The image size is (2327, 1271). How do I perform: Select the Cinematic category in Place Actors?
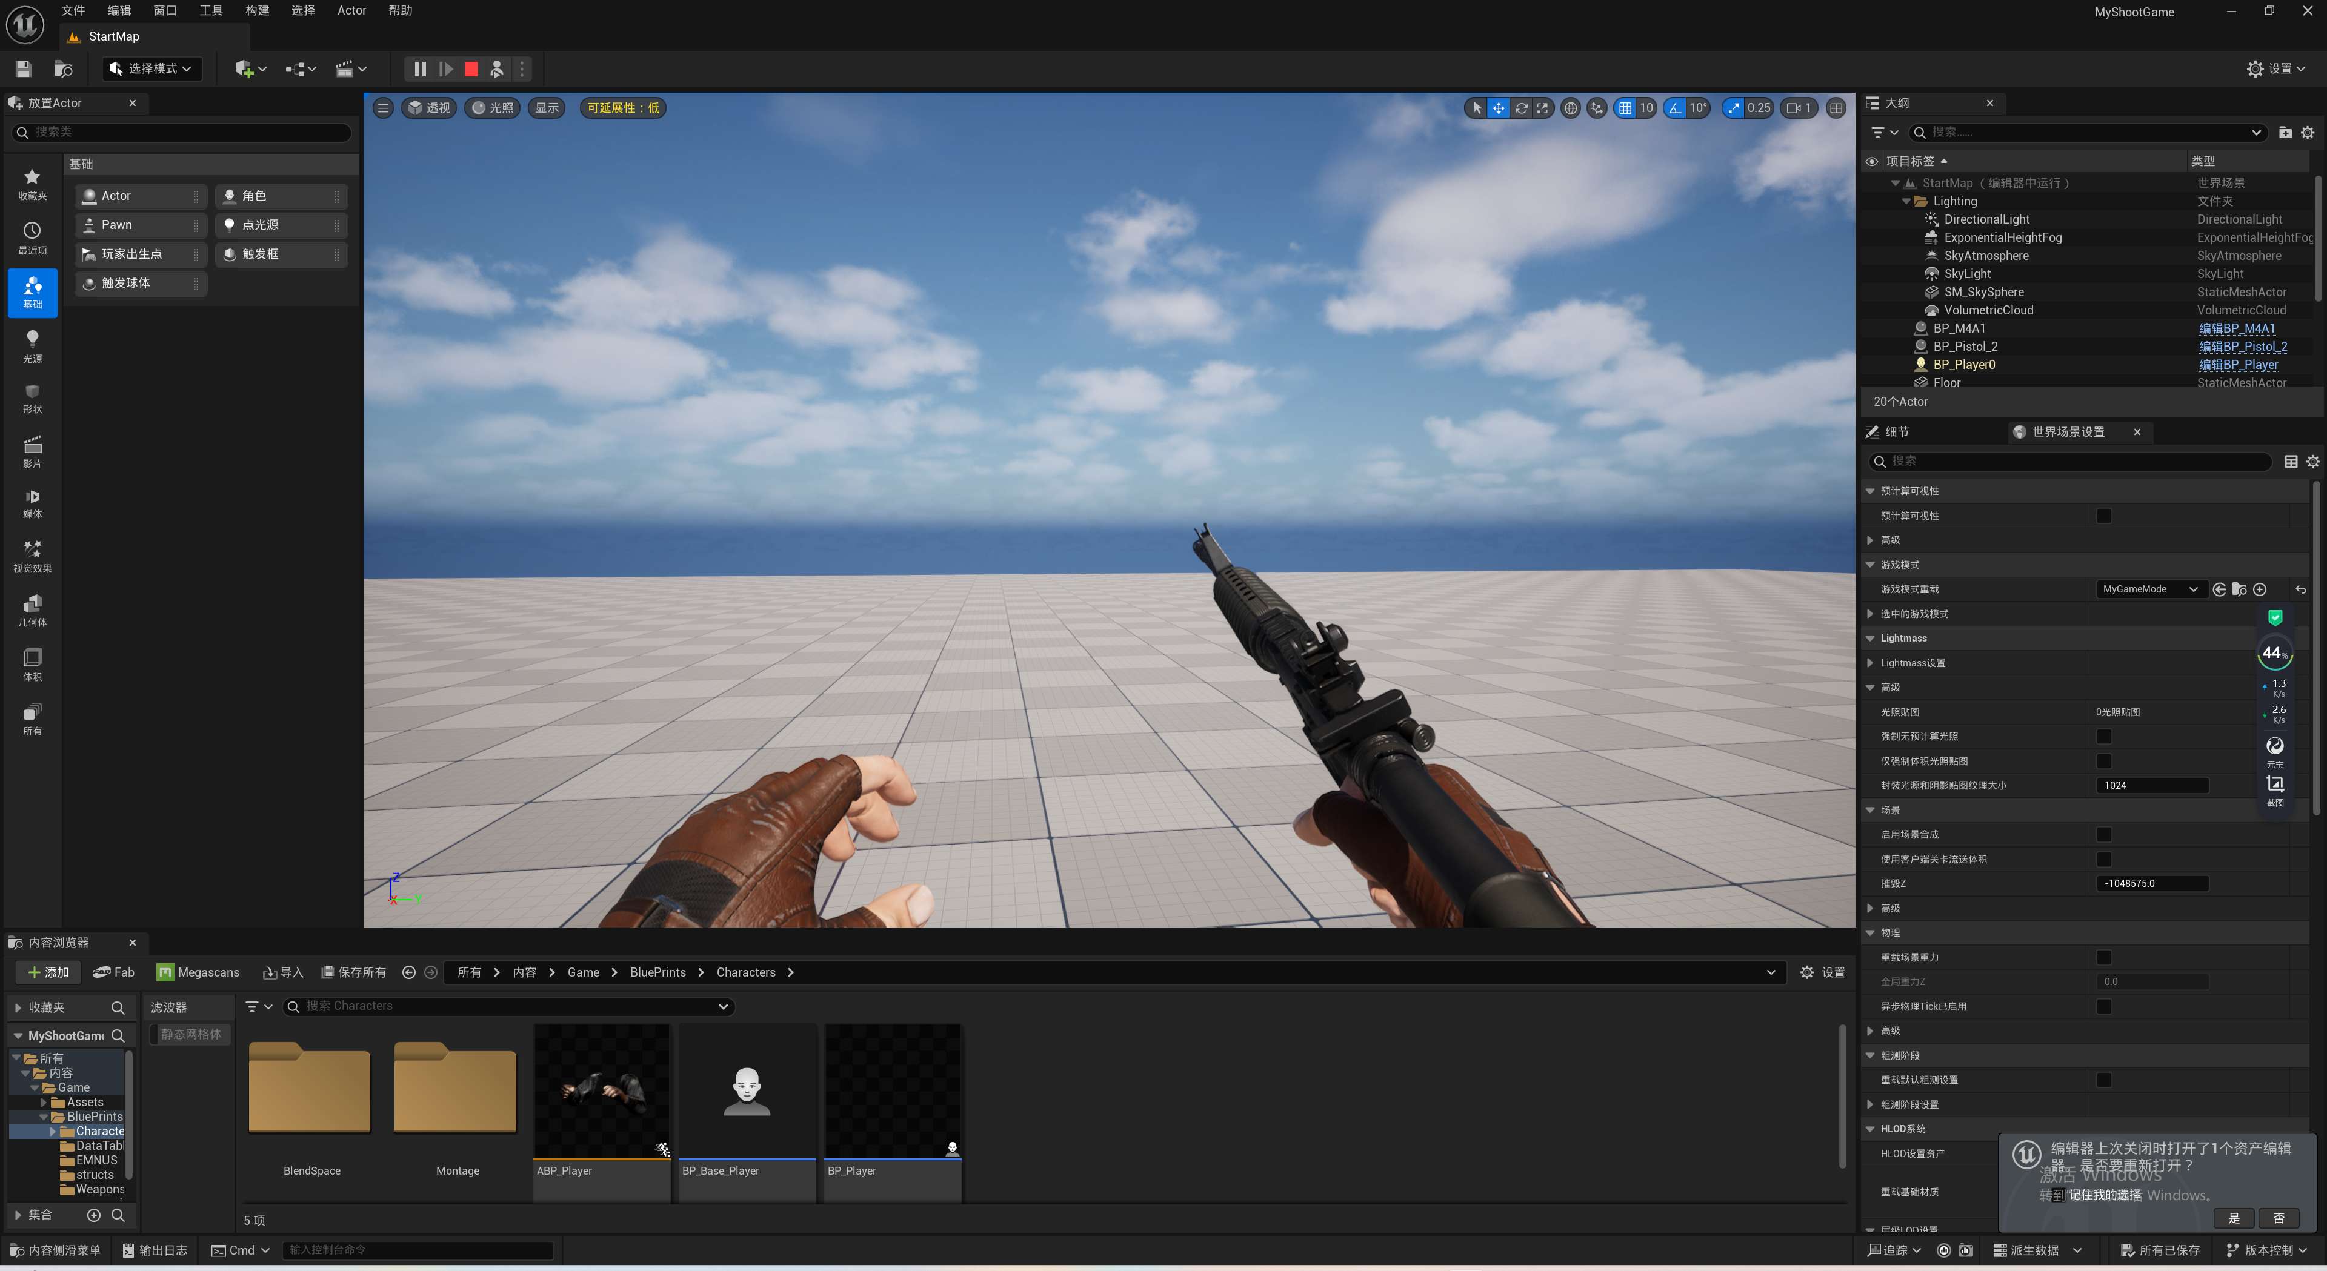pyautogui.click(x=33, y=452)
